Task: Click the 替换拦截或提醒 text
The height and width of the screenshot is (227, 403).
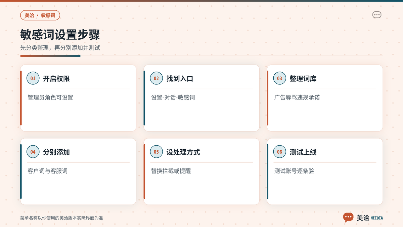Action: 171,171
